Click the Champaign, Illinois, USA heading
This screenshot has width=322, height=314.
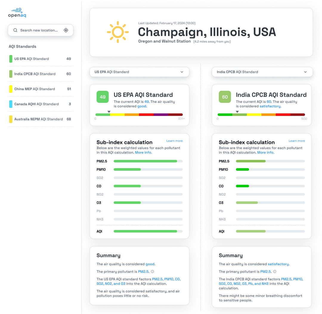coord(207,32)
